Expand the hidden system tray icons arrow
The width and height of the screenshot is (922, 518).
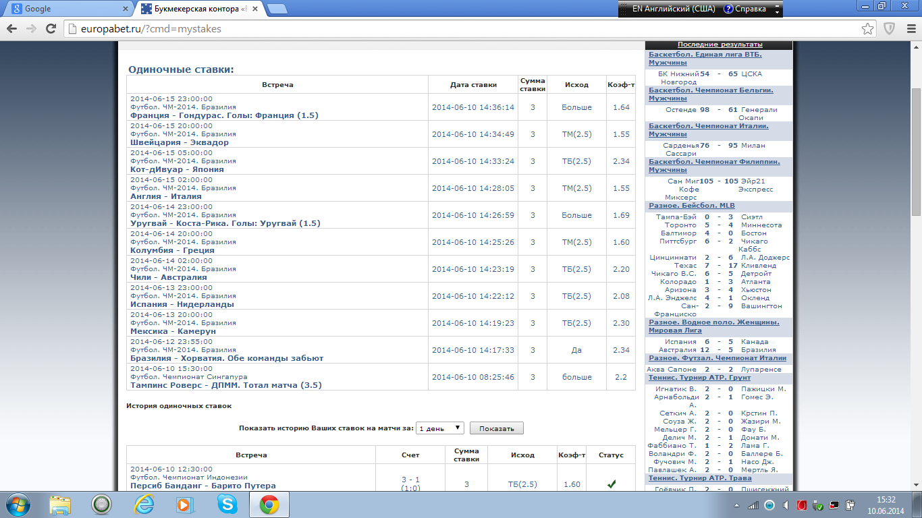point(736,505)
